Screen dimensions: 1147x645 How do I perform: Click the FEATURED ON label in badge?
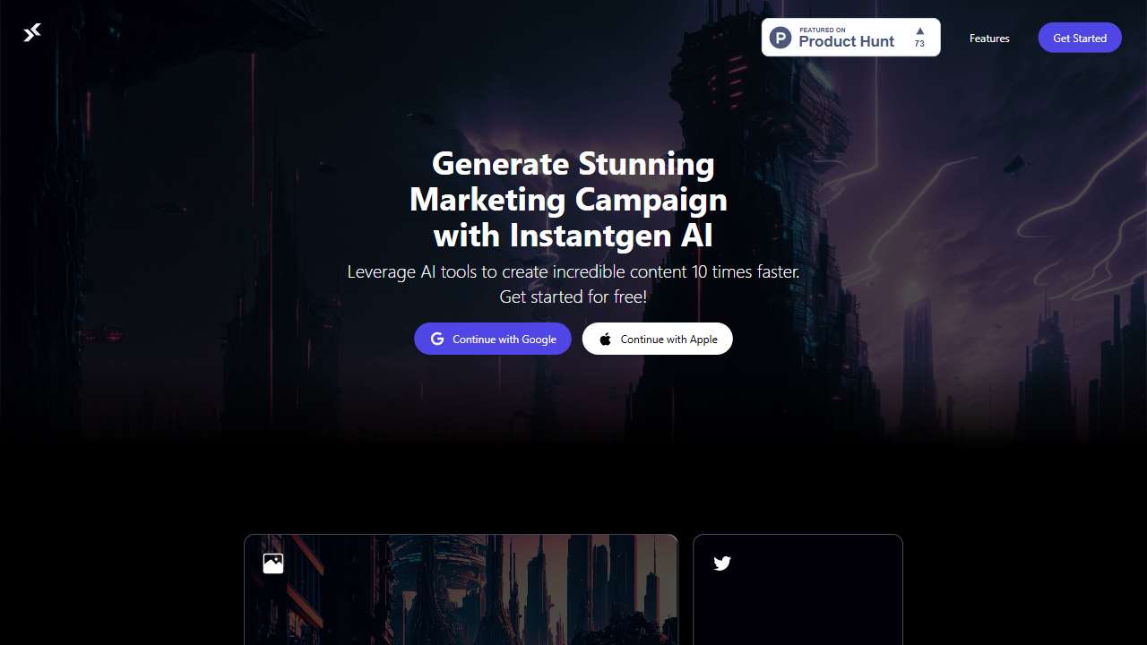[822, 30]
